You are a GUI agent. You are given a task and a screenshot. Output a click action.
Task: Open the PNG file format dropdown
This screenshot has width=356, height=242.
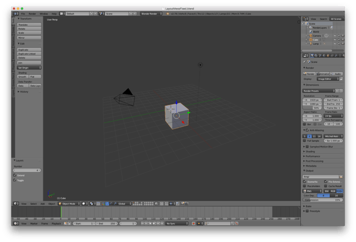[x=313, y=191]
